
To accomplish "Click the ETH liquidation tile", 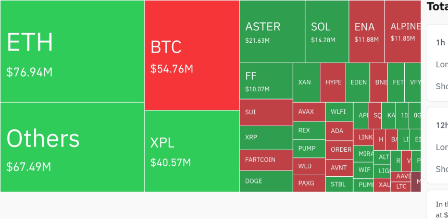I will (72, 51).
